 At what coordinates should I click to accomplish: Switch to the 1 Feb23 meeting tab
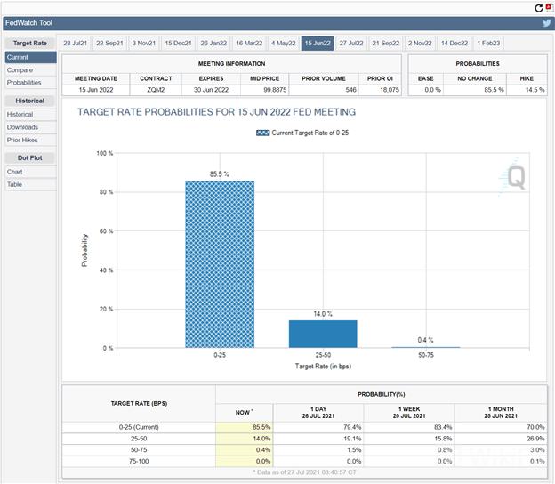click(x=489, y=43)
